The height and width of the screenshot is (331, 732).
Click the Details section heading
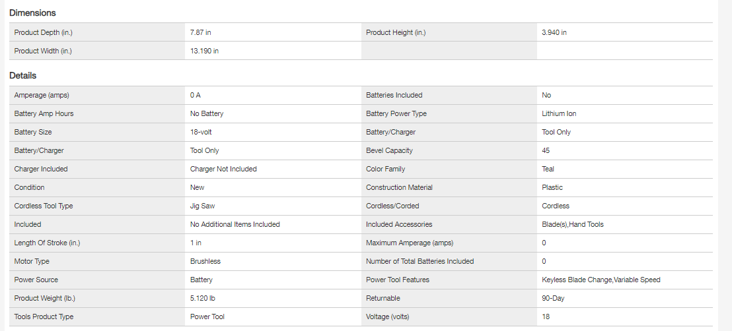point(22,76)
